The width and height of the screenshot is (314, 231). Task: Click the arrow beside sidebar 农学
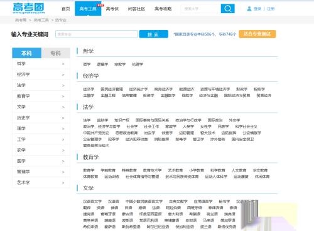[x=63, y=150]
